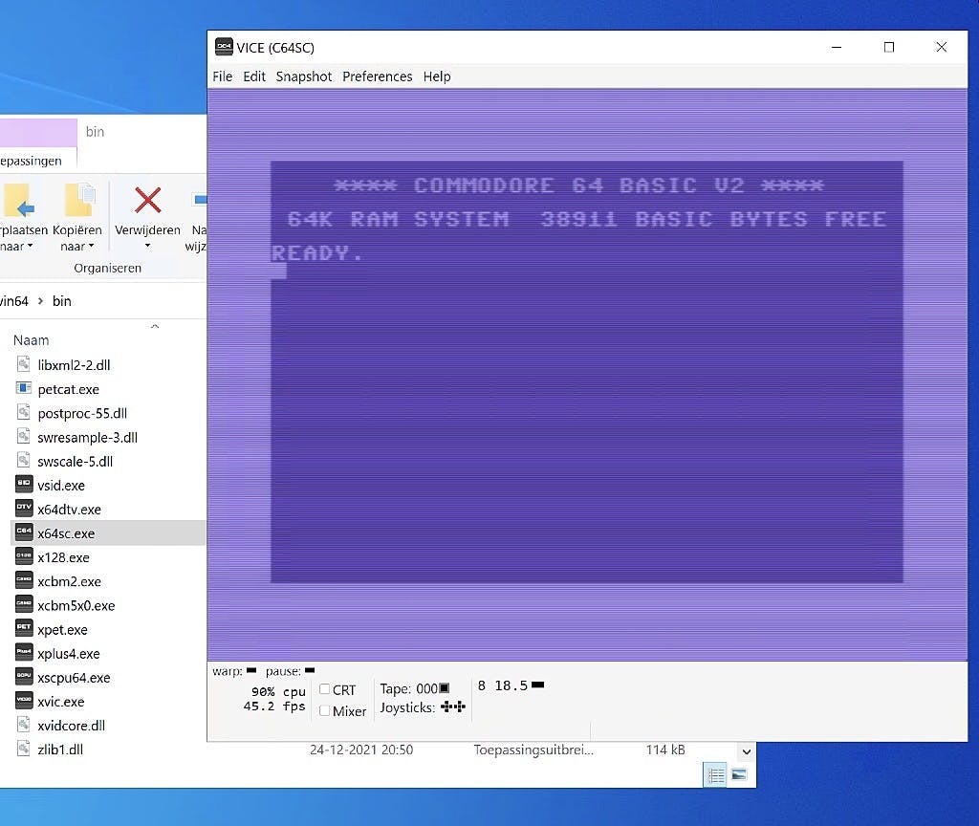Click the drive 8 LED indicator

[537, 685]
